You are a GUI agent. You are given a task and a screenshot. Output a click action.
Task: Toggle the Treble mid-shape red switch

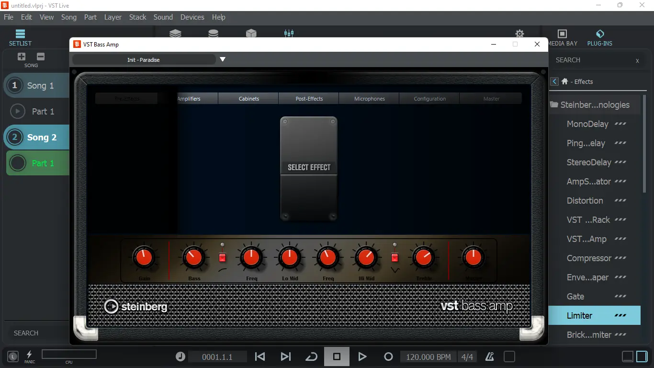click(x=395, y=258)
